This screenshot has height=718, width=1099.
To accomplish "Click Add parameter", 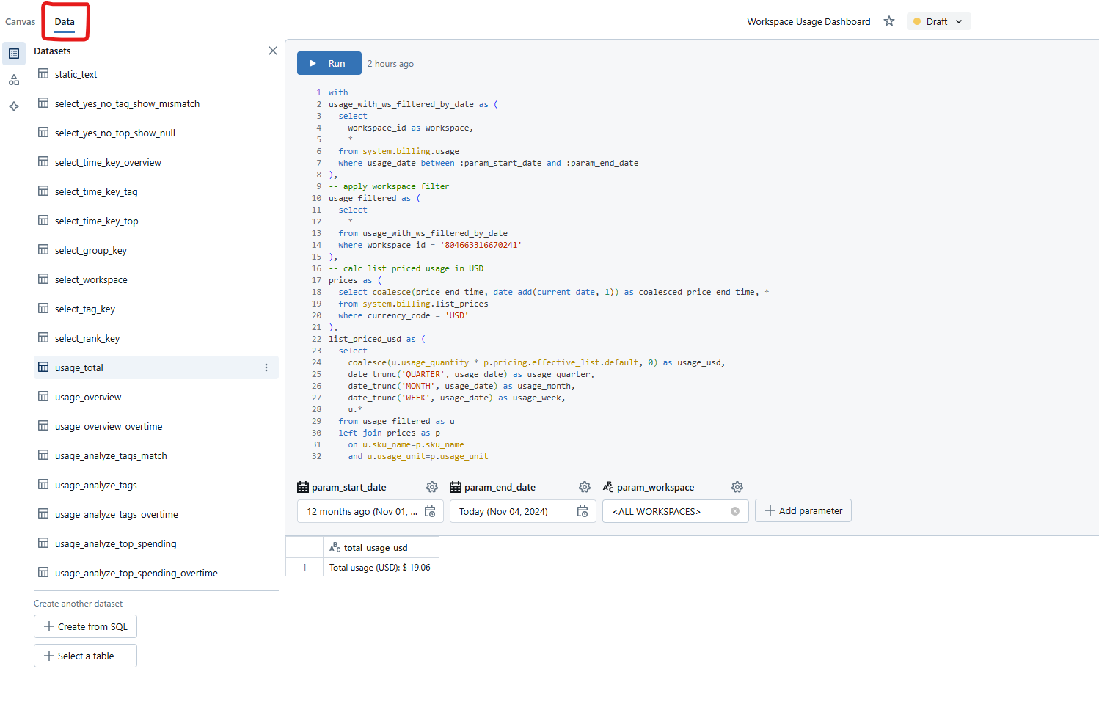I will pos(803,510).
